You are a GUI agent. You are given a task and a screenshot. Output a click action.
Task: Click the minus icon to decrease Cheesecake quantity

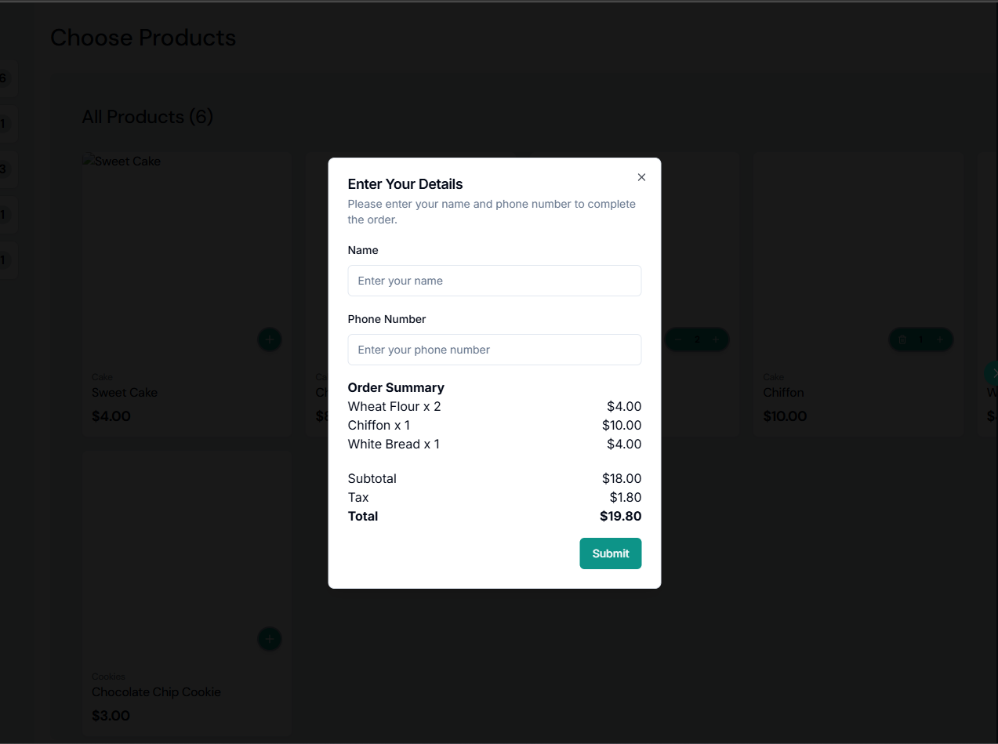point(678,339)
